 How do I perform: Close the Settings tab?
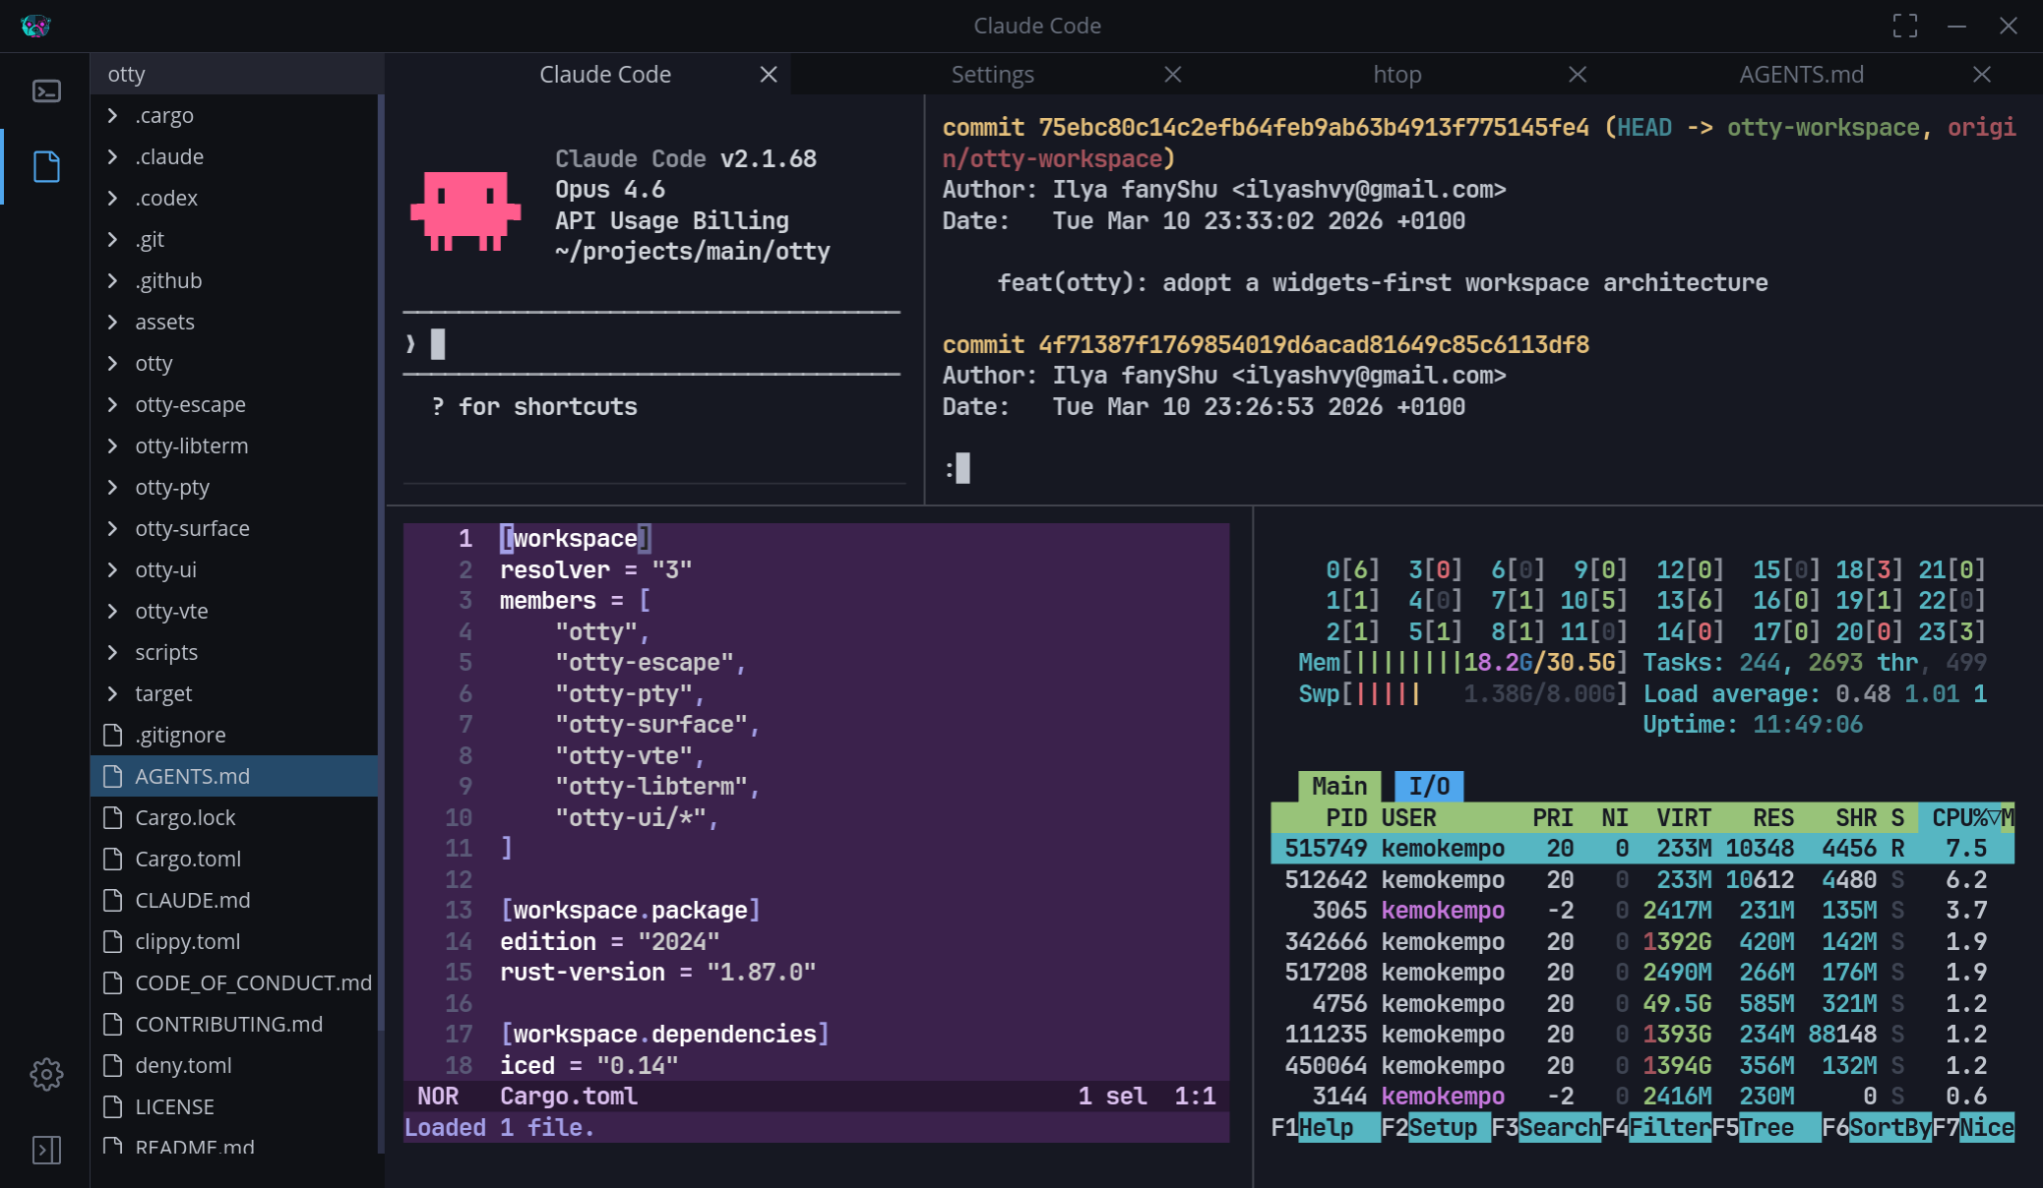coord(1173,75)
